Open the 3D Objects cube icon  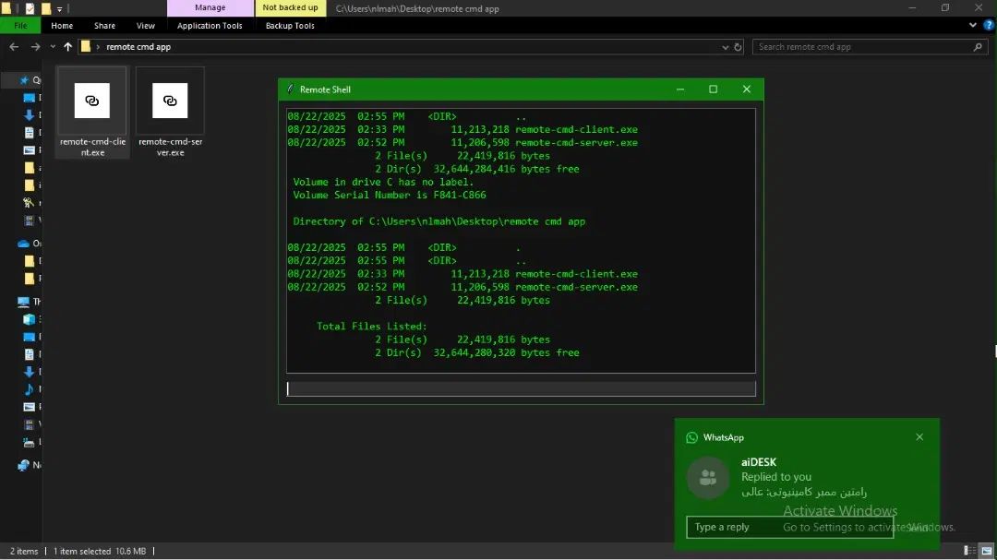[30, 319]
